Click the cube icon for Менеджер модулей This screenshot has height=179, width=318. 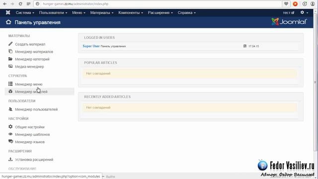tap(10, 91)
